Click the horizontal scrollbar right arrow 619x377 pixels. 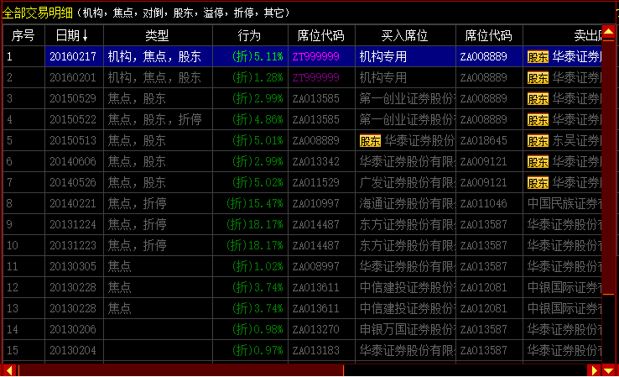(x=595, y=370)
